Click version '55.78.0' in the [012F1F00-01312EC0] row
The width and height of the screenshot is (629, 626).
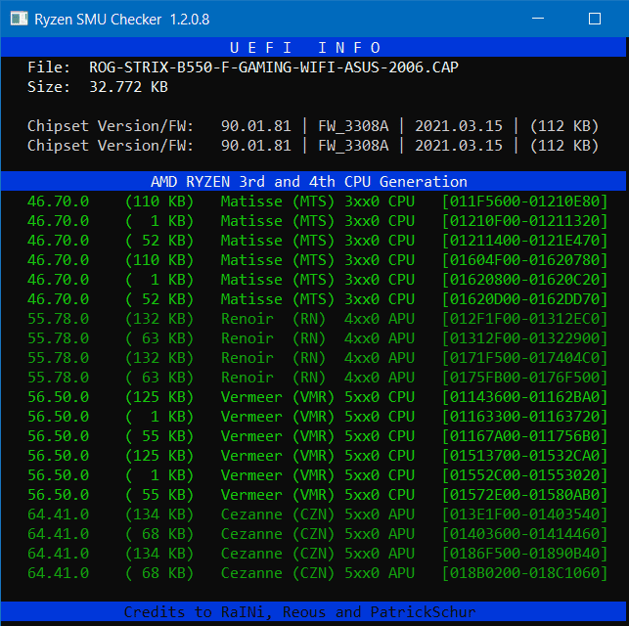coord(58,319)
